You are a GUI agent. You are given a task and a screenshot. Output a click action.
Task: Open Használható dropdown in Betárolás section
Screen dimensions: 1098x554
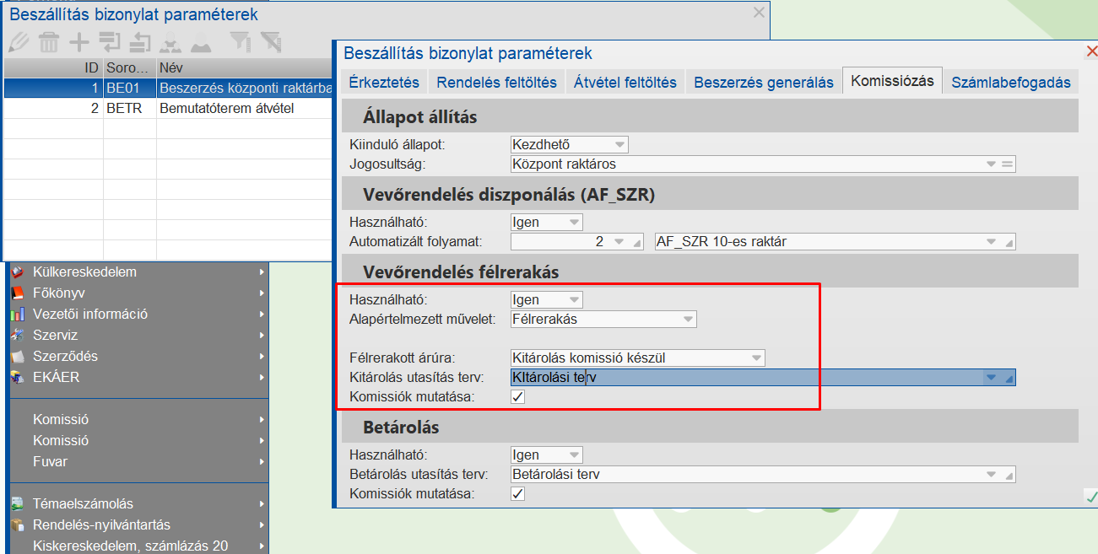click(574, 454)
